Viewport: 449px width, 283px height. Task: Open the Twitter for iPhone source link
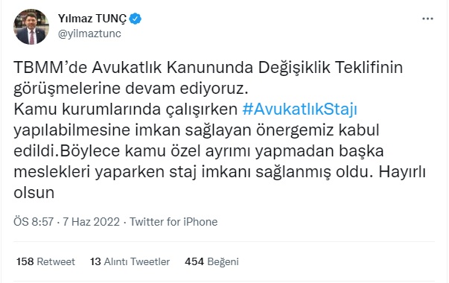[x=173, y=222]
